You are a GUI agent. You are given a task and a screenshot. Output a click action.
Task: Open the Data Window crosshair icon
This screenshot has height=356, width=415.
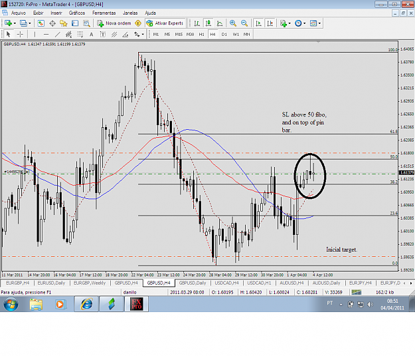52,23
